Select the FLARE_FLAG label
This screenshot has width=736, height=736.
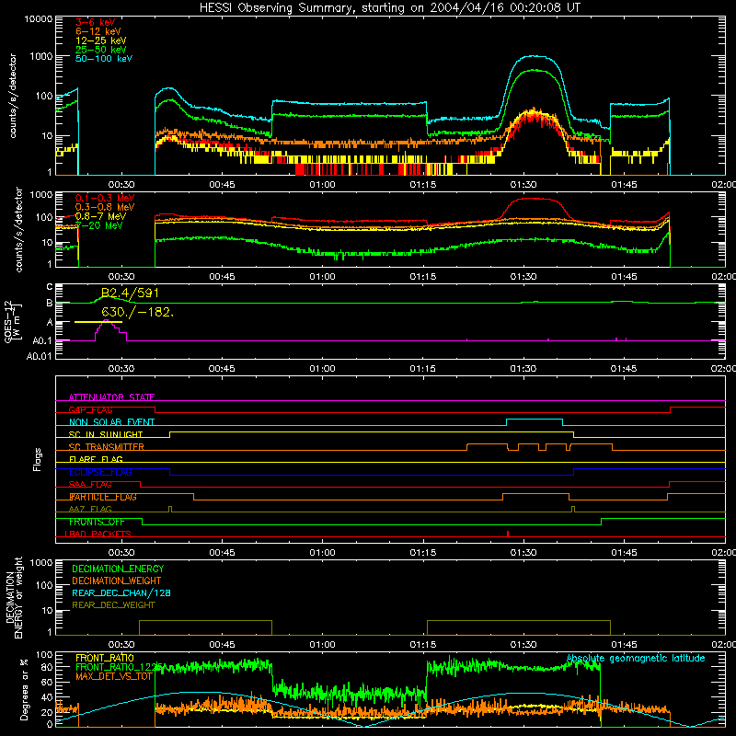tap(96, 459)
